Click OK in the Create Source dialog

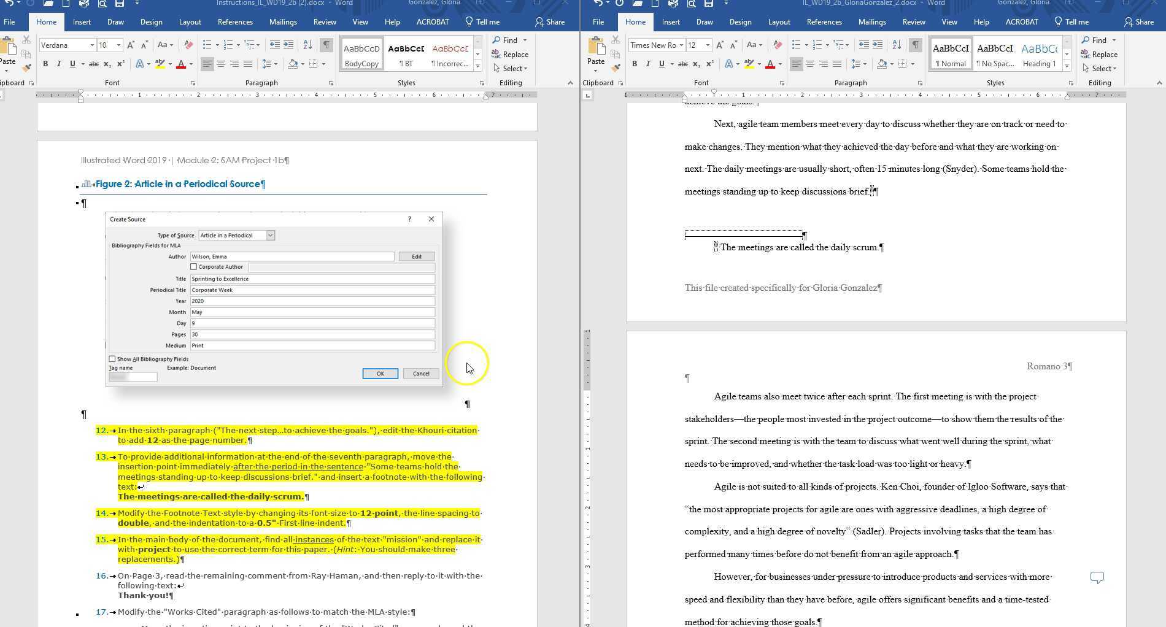(x=380, y=373)
